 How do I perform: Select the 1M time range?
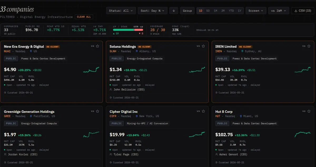[215, 11]
